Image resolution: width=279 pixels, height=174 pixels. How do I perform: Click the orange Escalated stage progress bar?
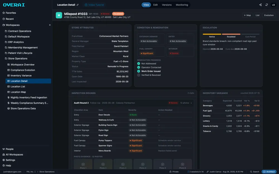tap(231, 34)
